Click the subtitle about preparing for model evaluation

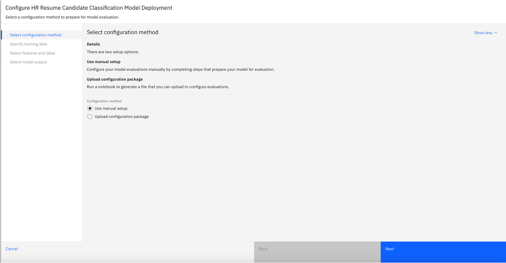pyautogui.click(x=62, y=17)
